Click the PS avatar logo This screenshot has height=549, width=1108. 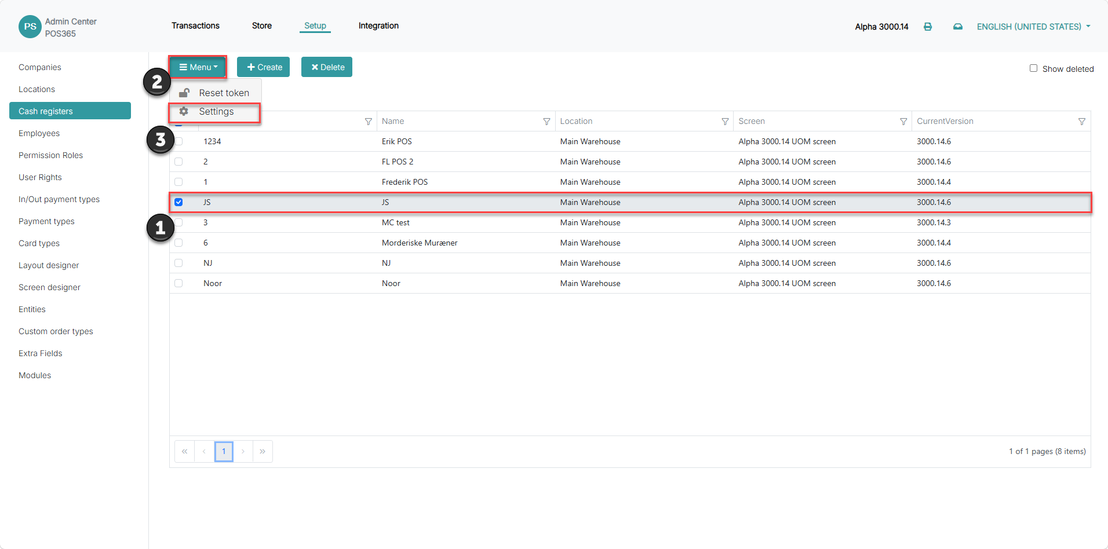(30, 27)
